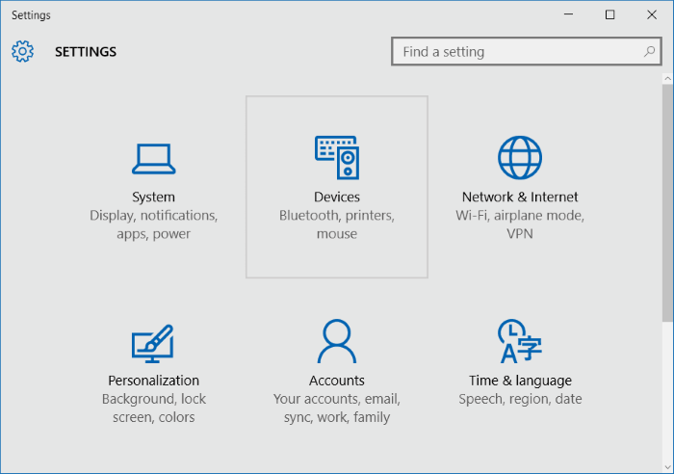This screenshot has width=674, height=474.
Task: Open the Accounts person icon
Action: [337, 341]
